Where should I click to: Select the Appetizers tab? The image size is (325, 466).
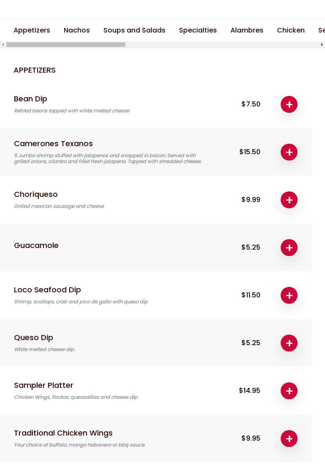click(x=32, y=30)
